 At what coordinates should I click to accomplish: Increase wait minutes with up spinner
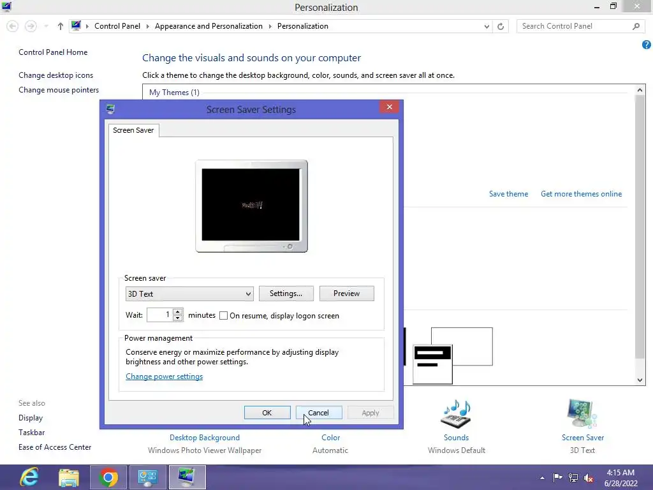[x=178, y=311]
